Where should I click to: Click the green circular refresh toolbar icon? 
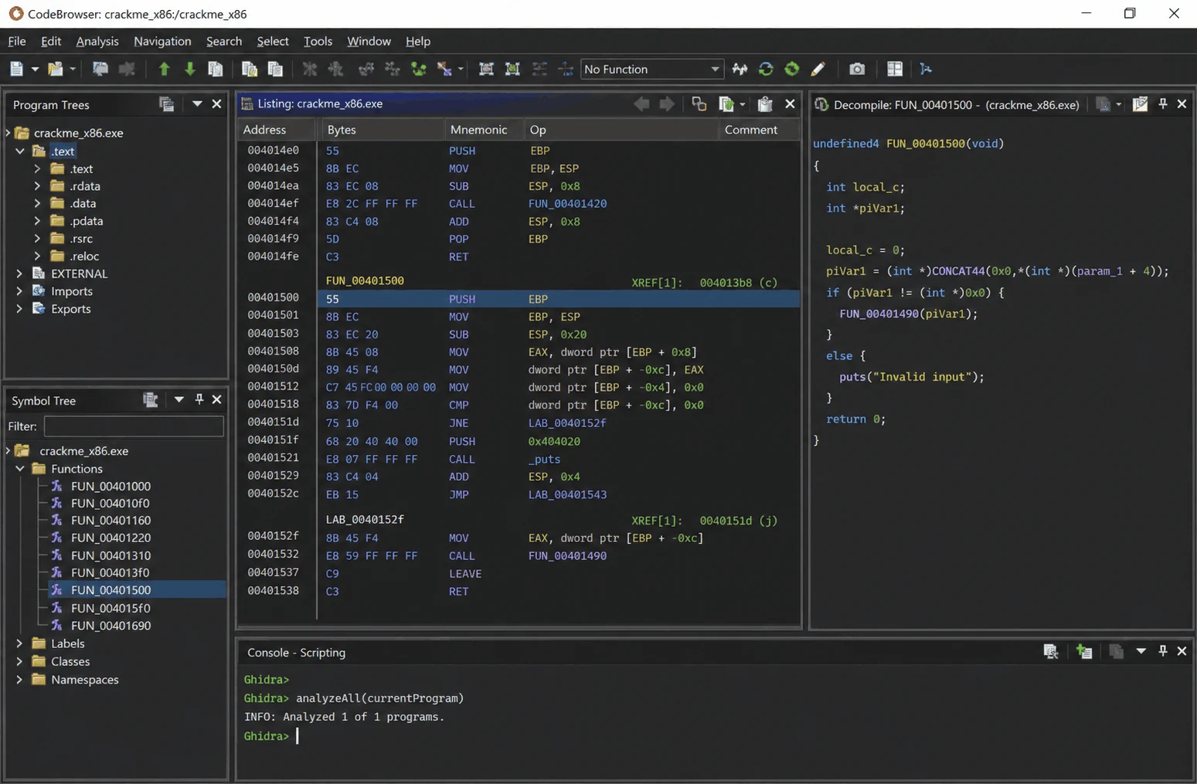click(792, 69)
